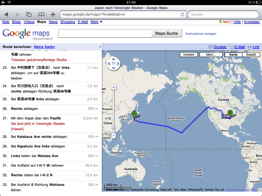Viewport: 262px width, 196px height.
Task: Click the zoom slider handle on map
Action: pos(114,128)
